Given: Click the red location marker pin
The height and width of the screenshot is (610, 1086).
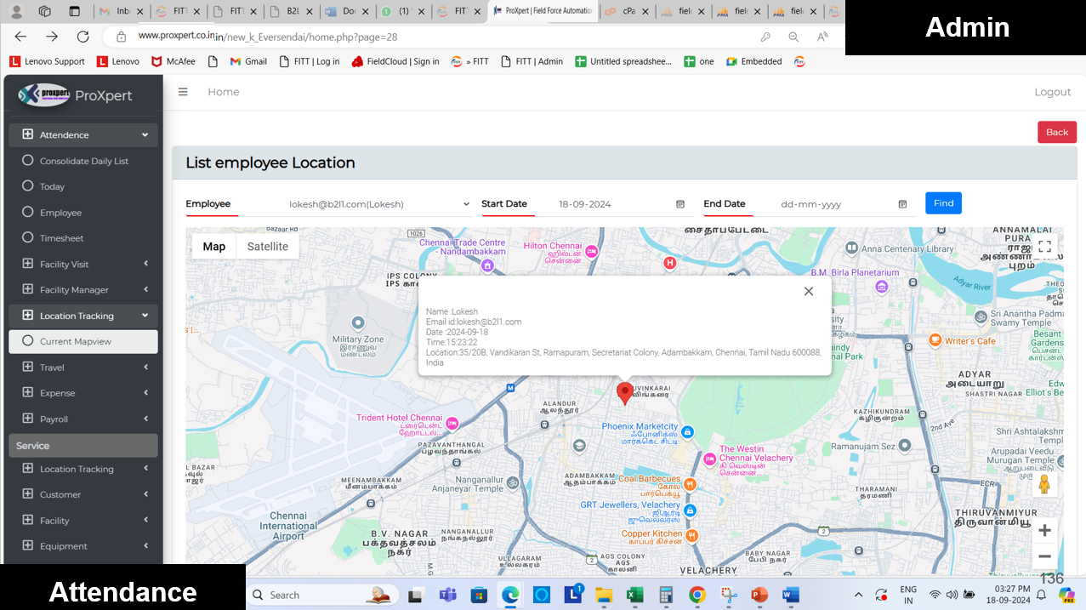Looking at the screenshot, I should tap(625, 392).
